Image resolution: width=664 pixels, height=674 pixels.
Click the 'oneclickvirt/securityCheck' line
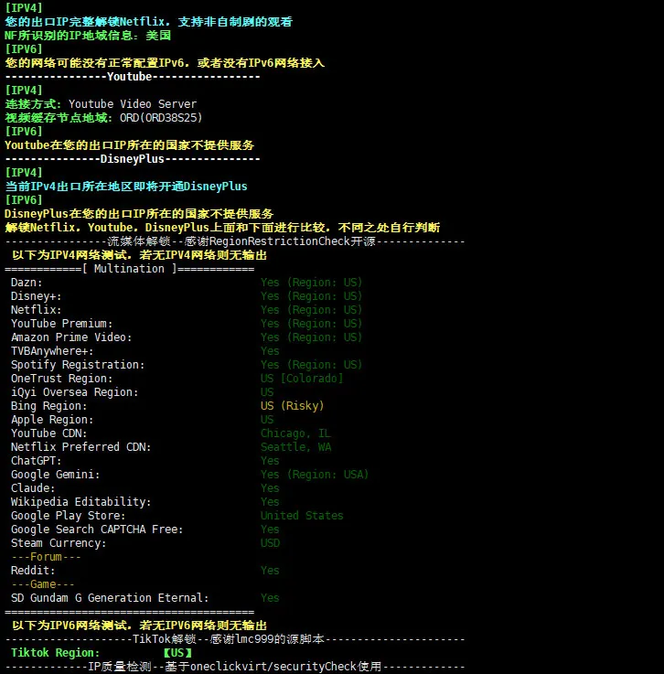(x=235, y=667)
